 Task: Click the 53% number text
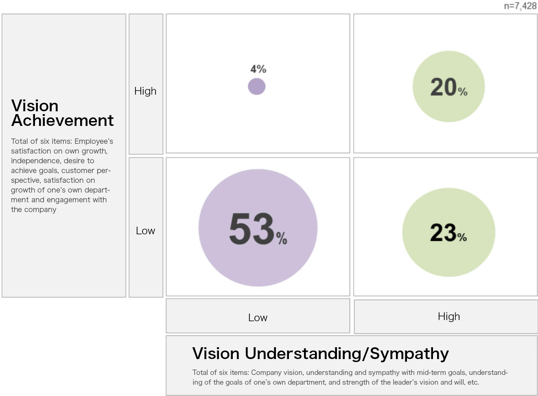[258, 229]
